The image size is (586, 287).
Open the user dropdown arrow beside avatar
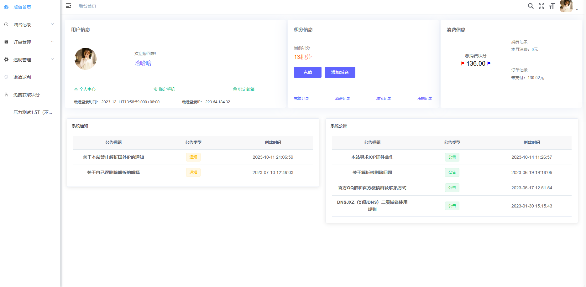578,9
